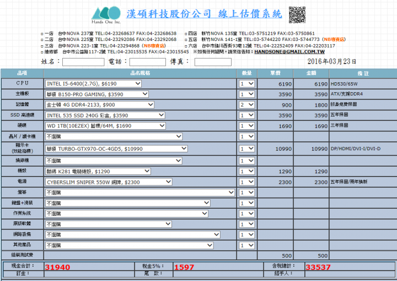Click the 稅金5% value 1597

click(x=184, y=267)
